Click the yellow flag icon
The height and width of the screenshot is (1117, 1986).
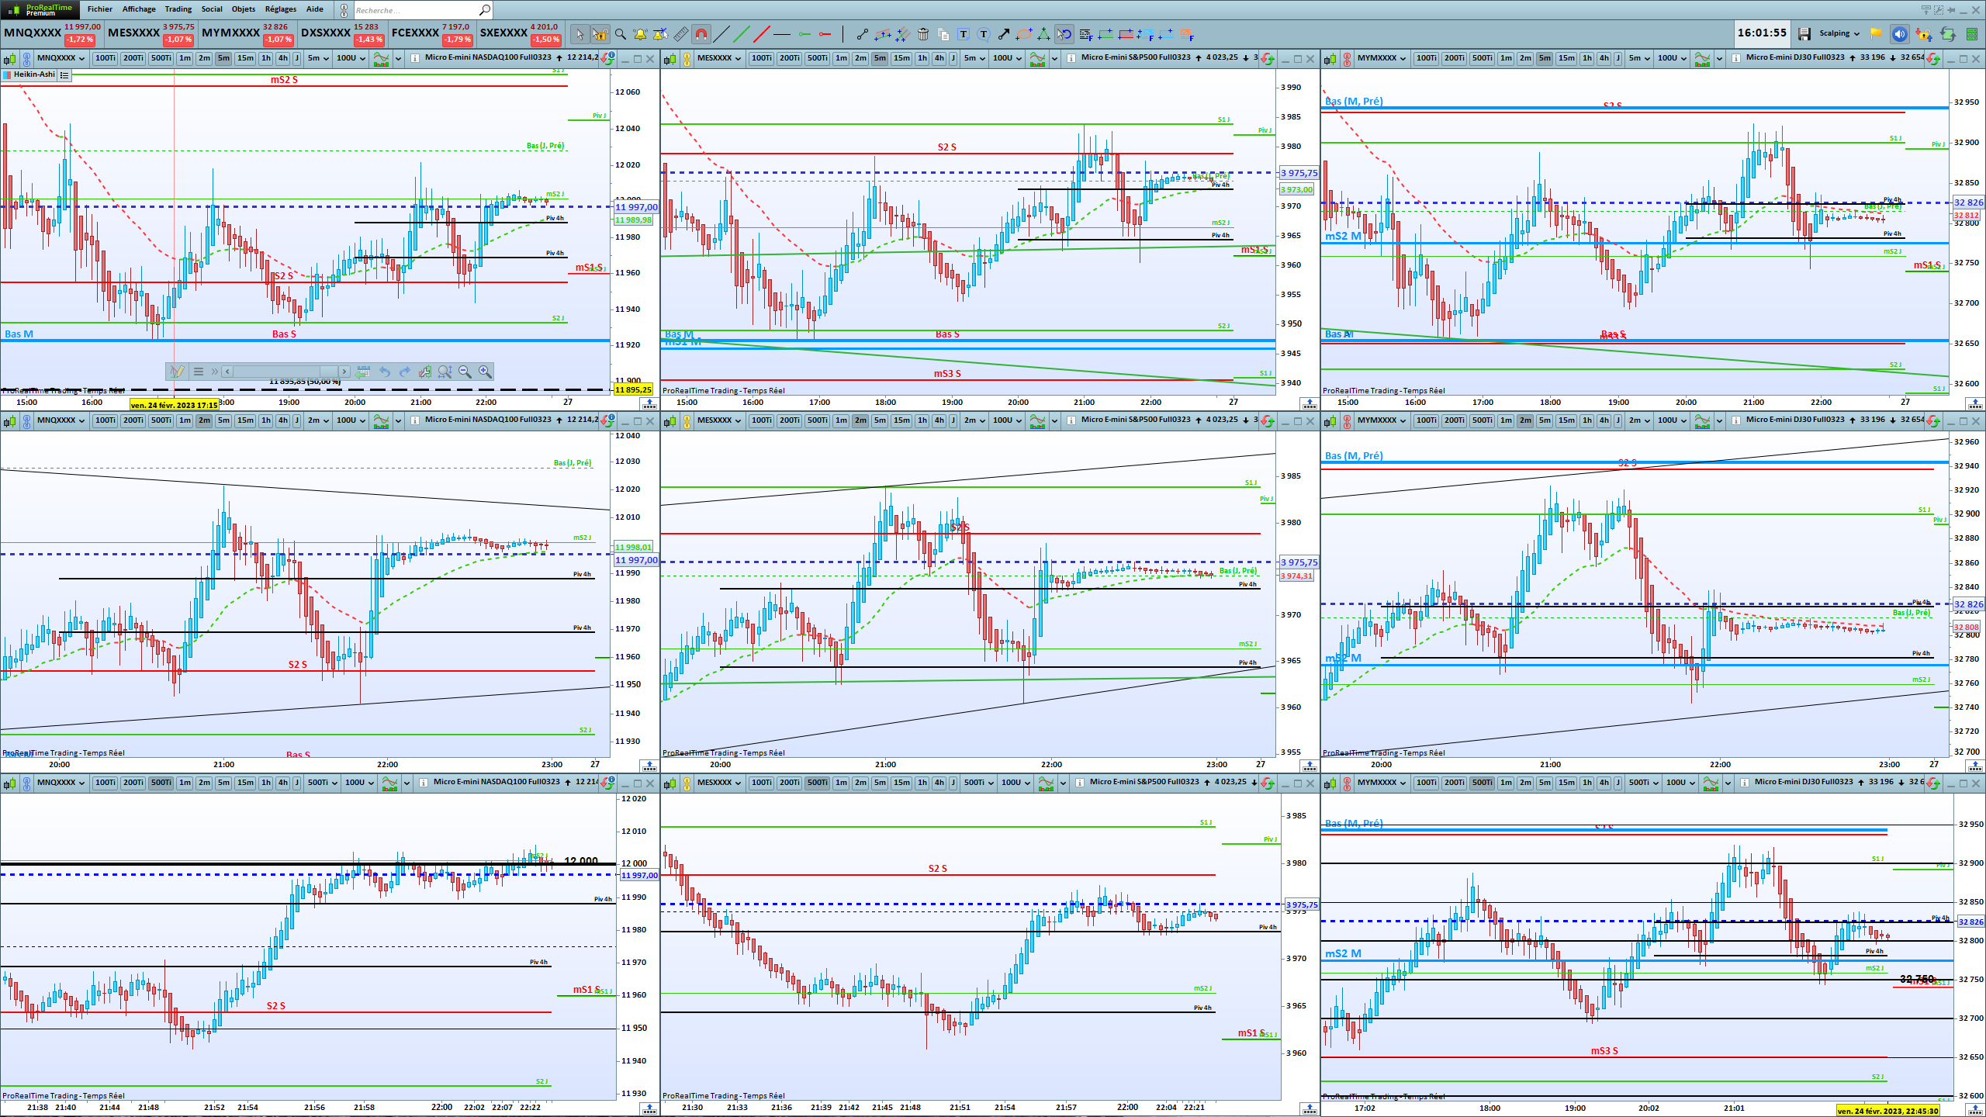pyautogui.click(x=1875, y=33)
